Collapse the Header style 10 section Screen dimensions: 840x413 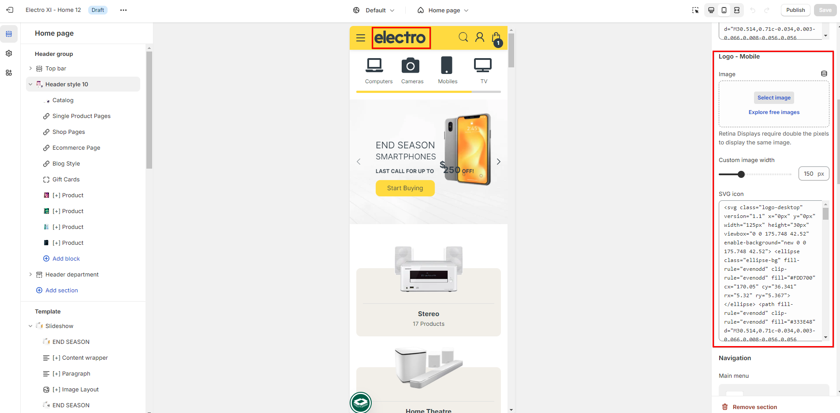(30, 84)
